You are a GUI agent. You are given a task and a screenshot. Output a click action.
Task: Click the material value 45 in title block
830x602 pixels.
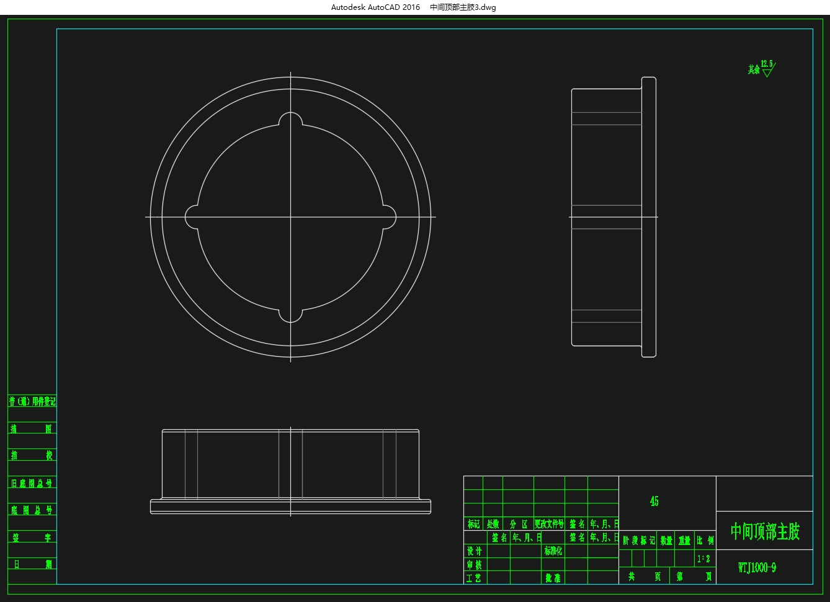(654, 501)
